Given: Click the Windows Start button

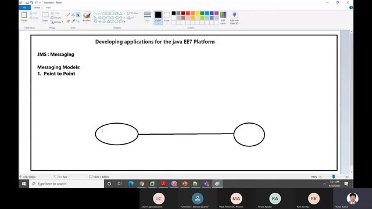Looking at the screenshot, I should [24, 184].
